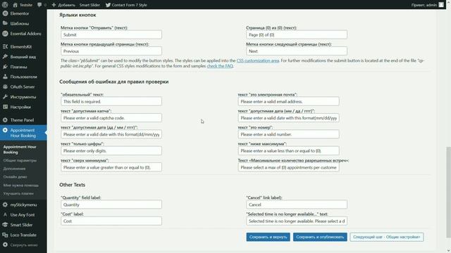Open the general parameters submenu item
Screen dimensions: 451x253
(x=20, y=161)
